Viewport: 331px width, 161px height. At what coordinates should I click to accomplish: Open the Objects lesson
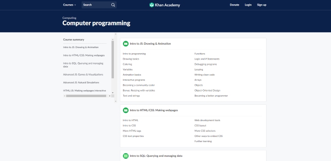[x=199, y=85]
